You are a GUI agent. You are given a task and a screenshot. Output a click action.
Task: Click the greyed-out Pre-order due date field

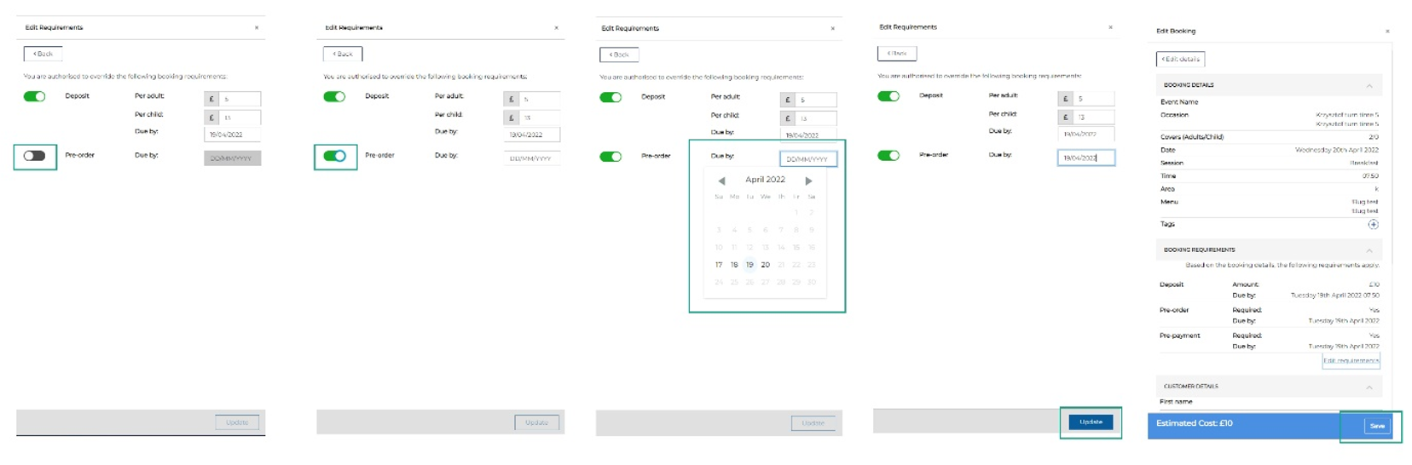(x=232, y=158)
